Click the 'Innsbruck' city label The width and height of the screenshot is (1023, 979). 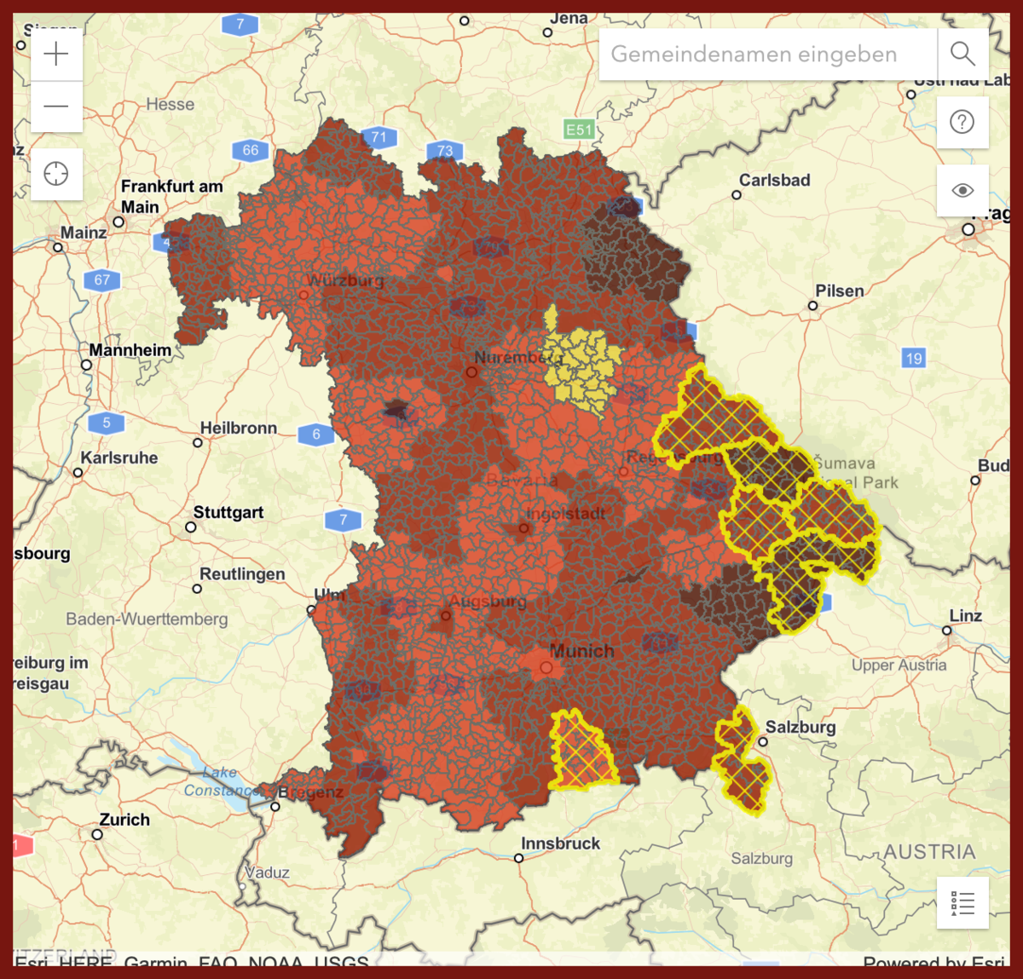tap(560, 844)
